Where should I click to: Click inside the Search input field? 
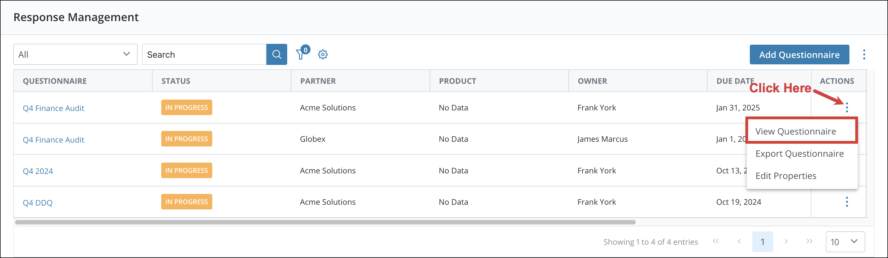click(x=203, y=54)
